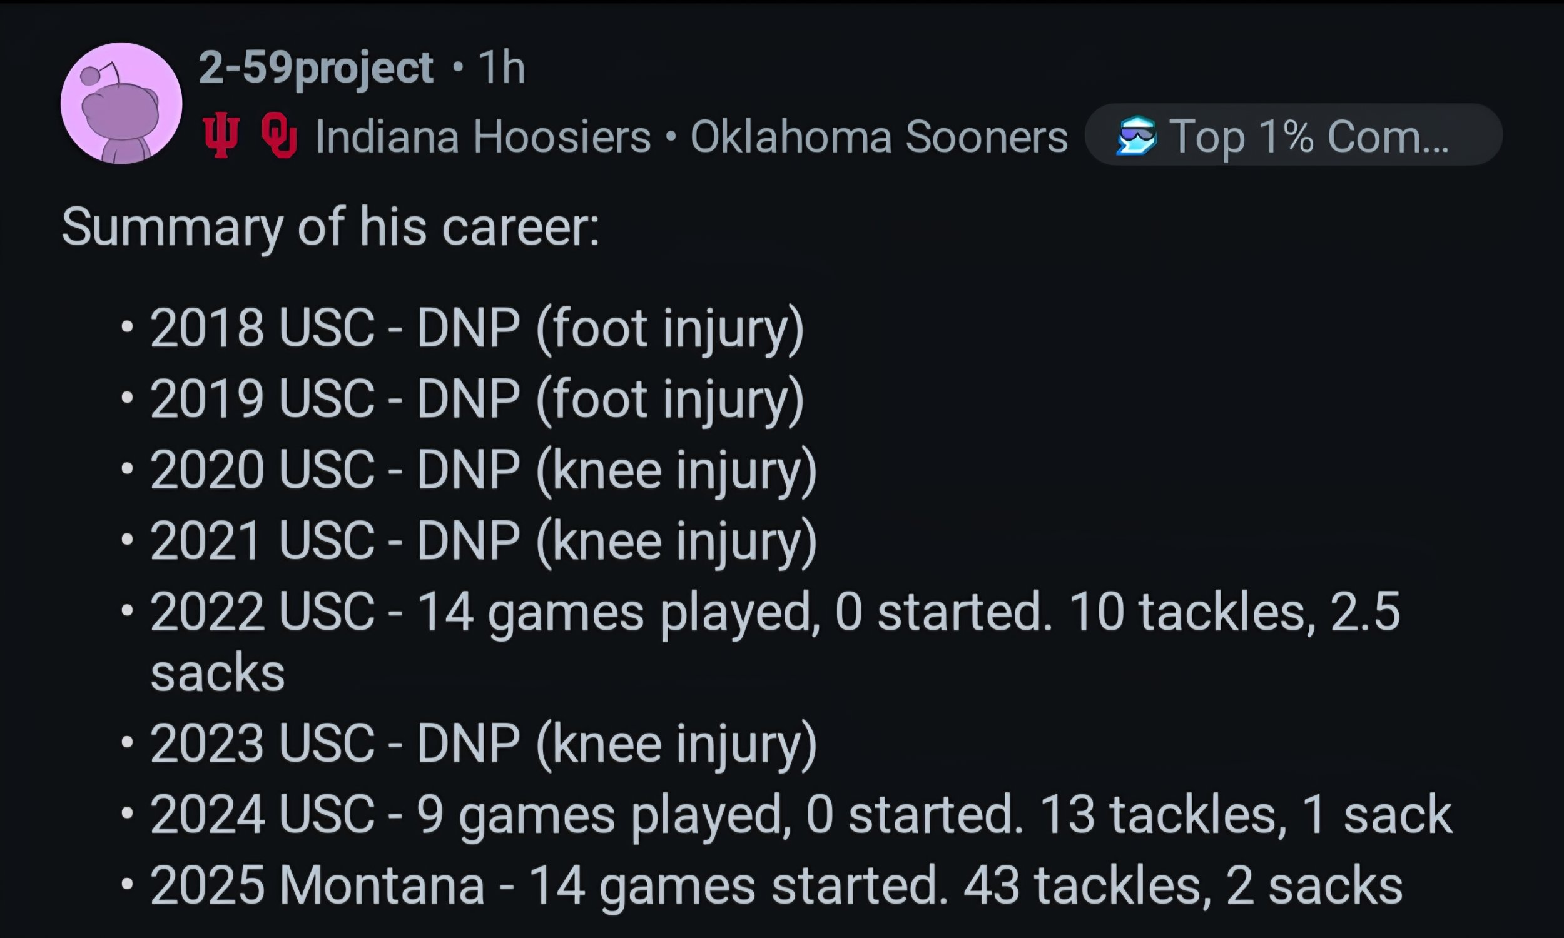
Task: Select the Oklahoma Sooners flair text
Action: [x=879, y=136]
